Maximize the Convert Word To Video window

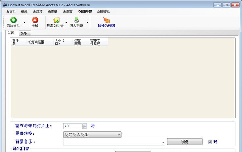[x=226, y=5]
